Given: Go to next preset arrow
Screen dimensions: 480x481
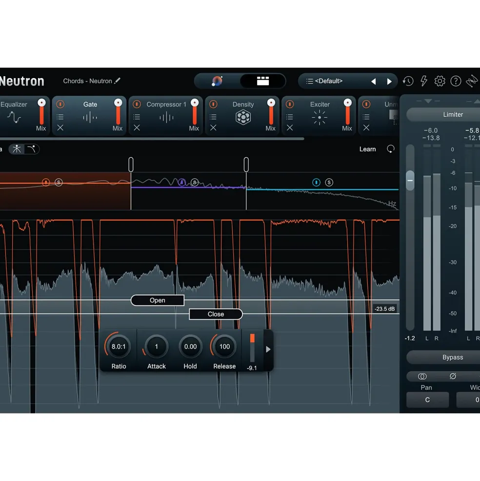Looking at the screenshot, I should point(389,81).
